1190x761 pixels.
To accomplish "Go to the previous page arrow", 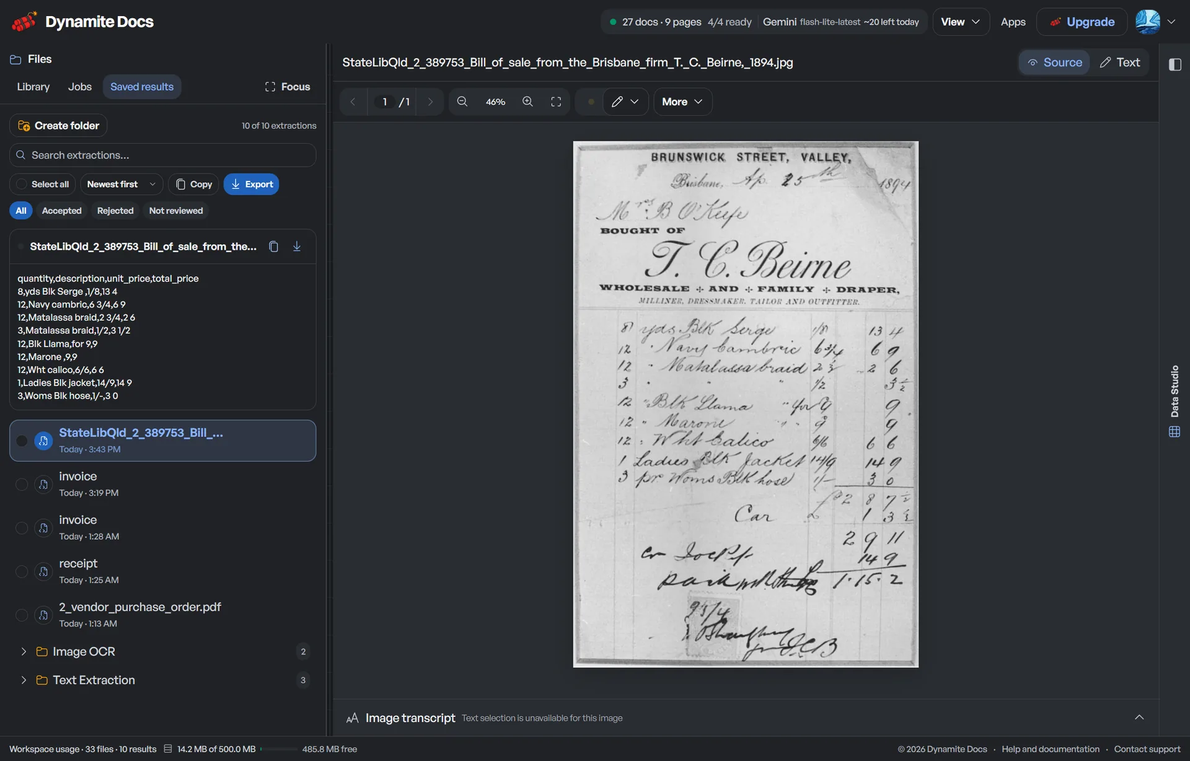I will click(353, 102).
